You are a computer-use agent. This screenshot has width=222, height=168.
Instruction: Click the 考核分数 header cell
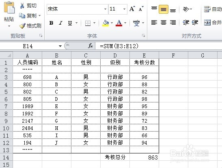tap(144, 62)
